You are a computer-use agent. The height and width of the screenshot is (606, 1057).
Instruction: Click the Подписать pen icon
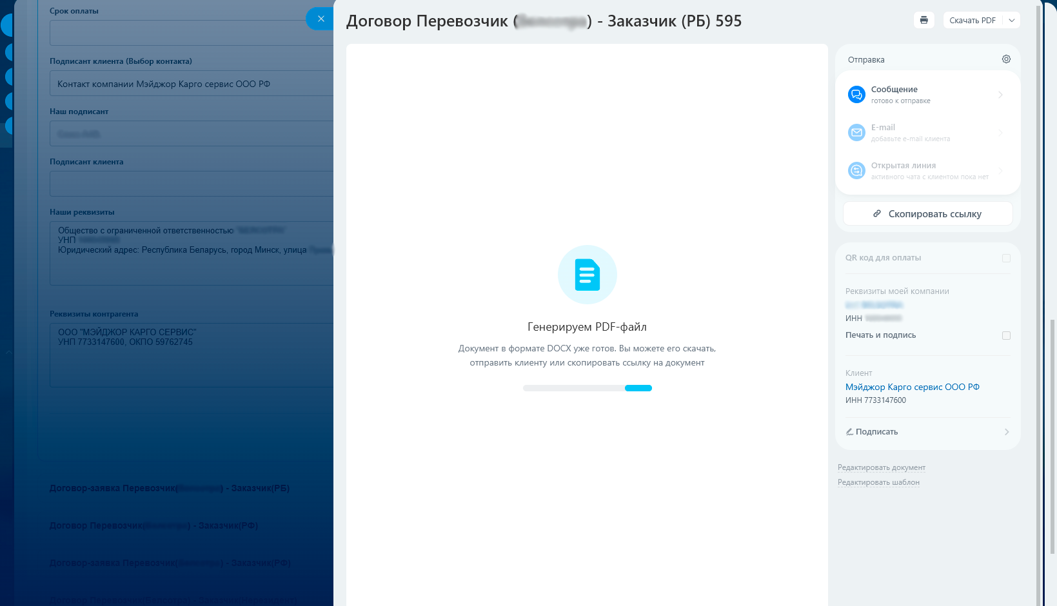pyautogui.click(x=849, y=432)
